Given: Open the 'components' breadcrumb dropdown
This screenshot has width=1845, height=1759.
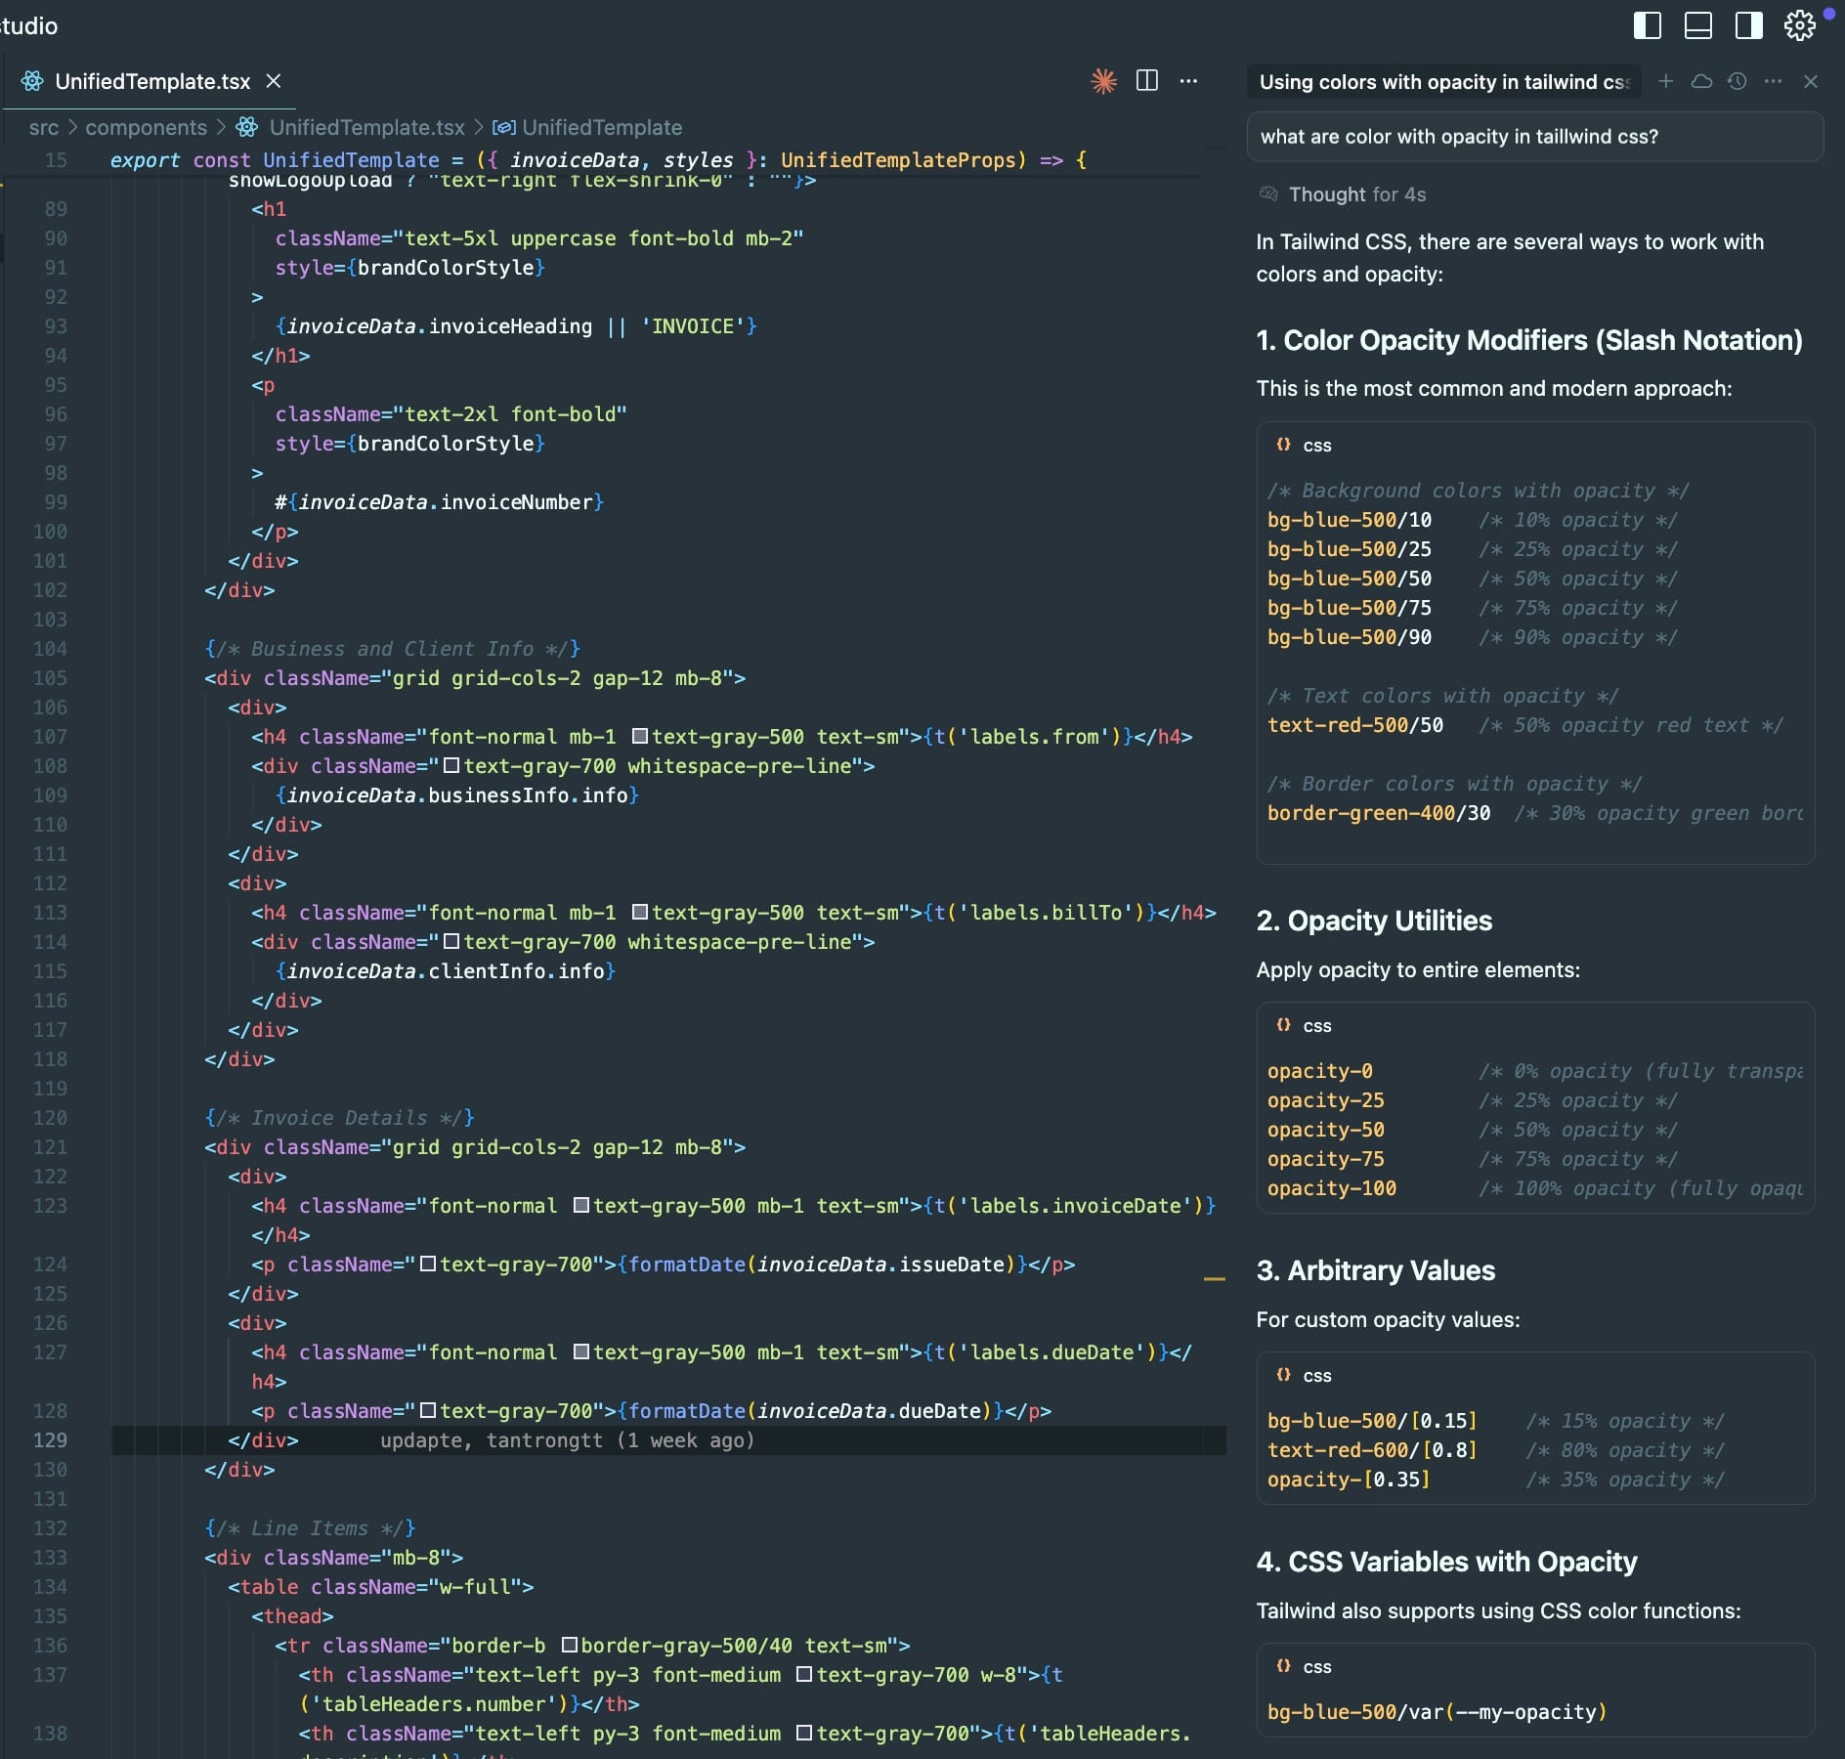Looking at the screenshot, I should tap(146, 127).
